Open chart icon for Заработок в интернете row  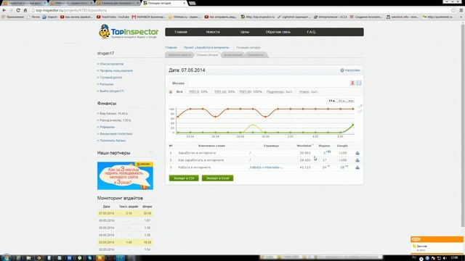357,153
